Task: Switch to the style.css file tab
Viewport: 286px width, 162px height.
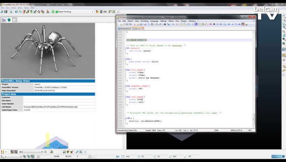Action: [x=138, y=29]
